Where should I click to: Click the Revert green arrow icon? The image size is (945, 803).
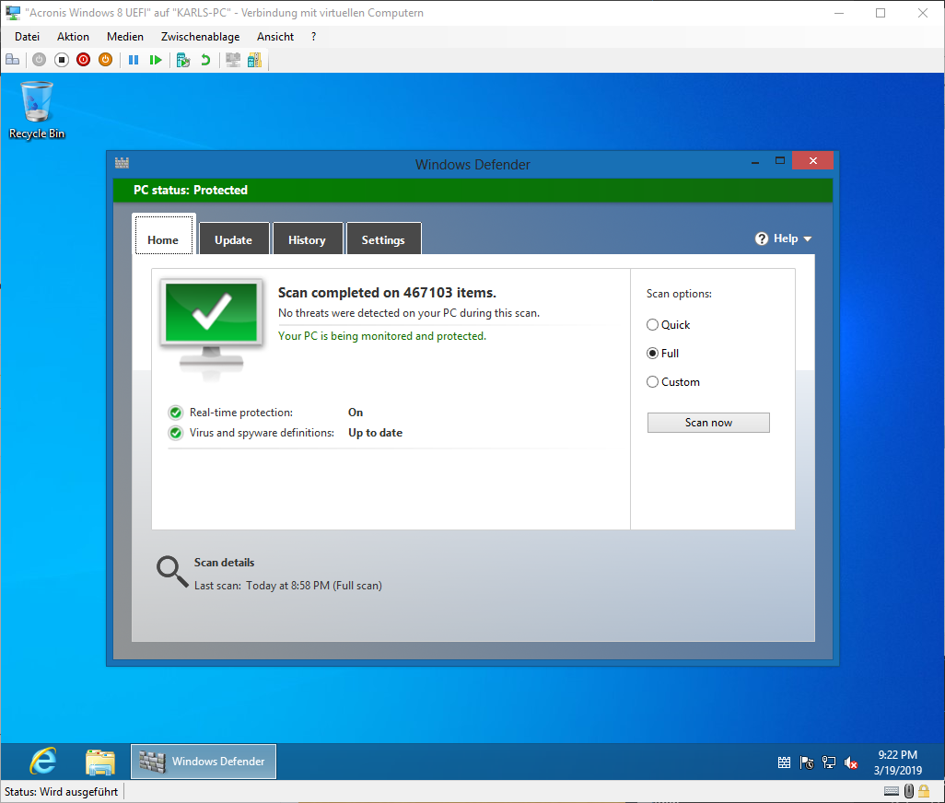coord(205,60)
